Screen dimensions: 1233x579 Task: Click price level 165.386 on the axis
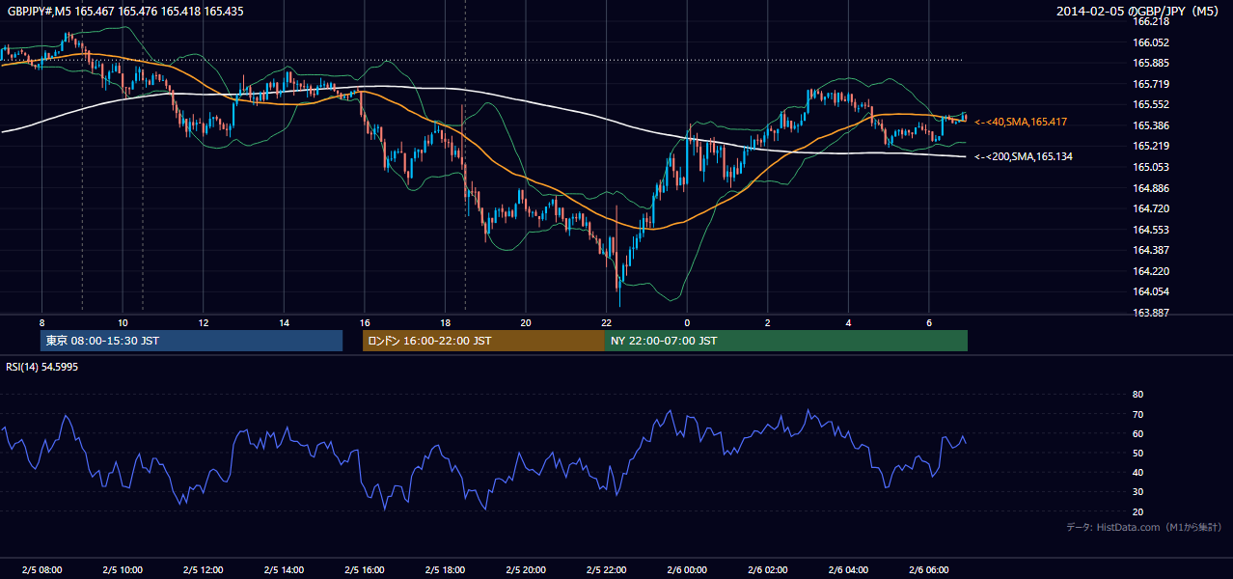1151,125
